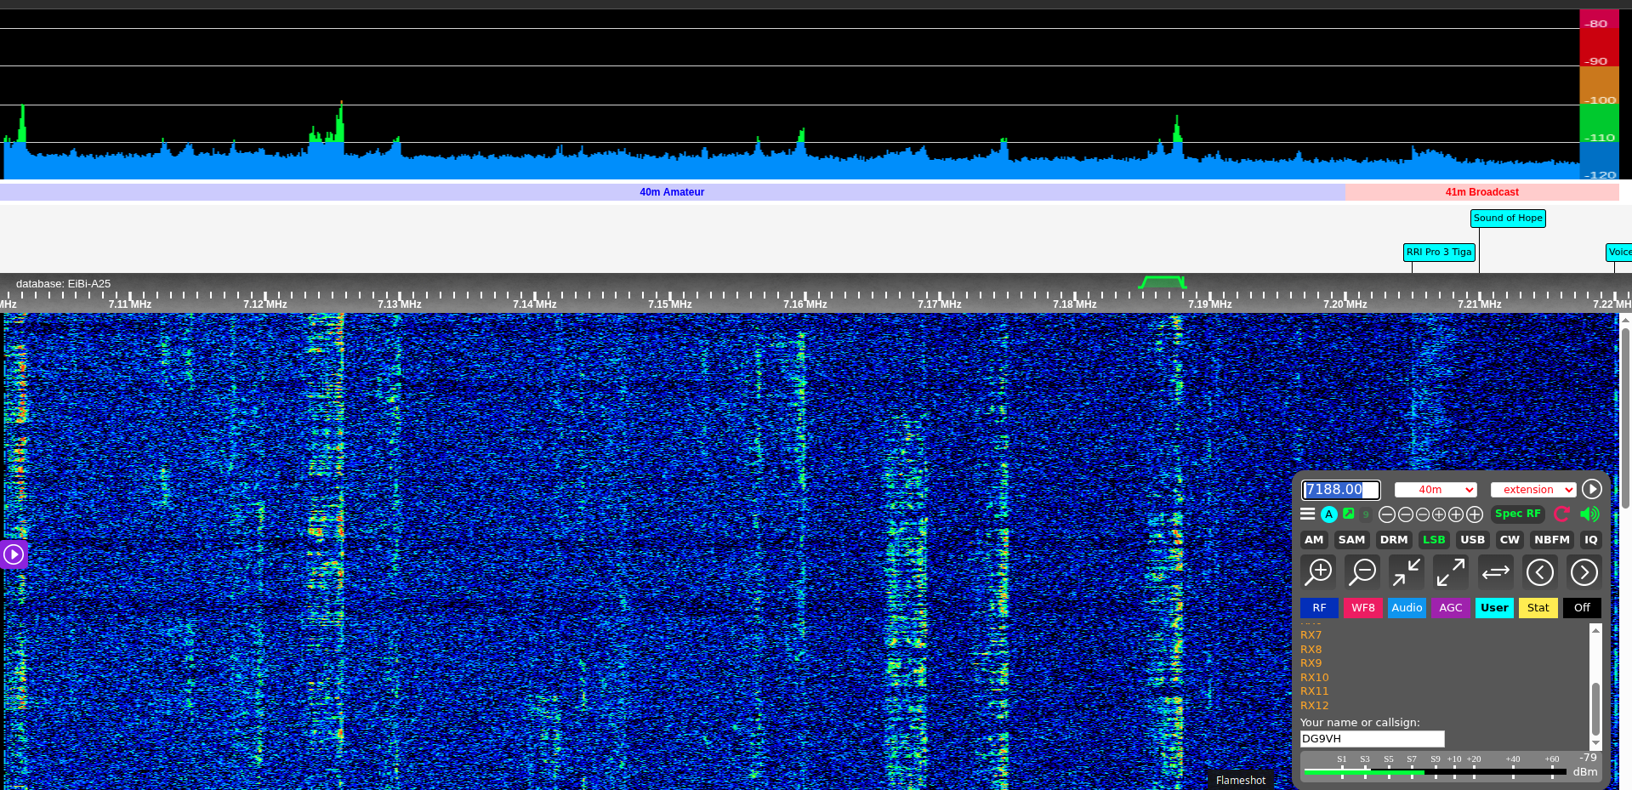Switch to the AGC tab
This screenshot has height=790, width=1632.
(1451, 608)
